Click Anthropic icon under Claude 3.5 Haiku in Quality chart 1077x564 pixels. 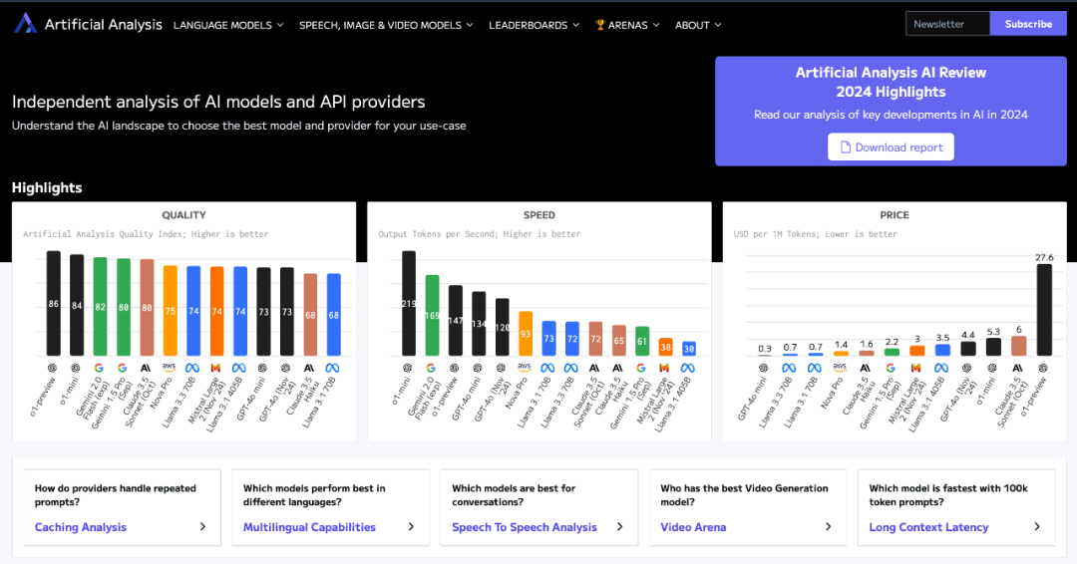(309, 369)
